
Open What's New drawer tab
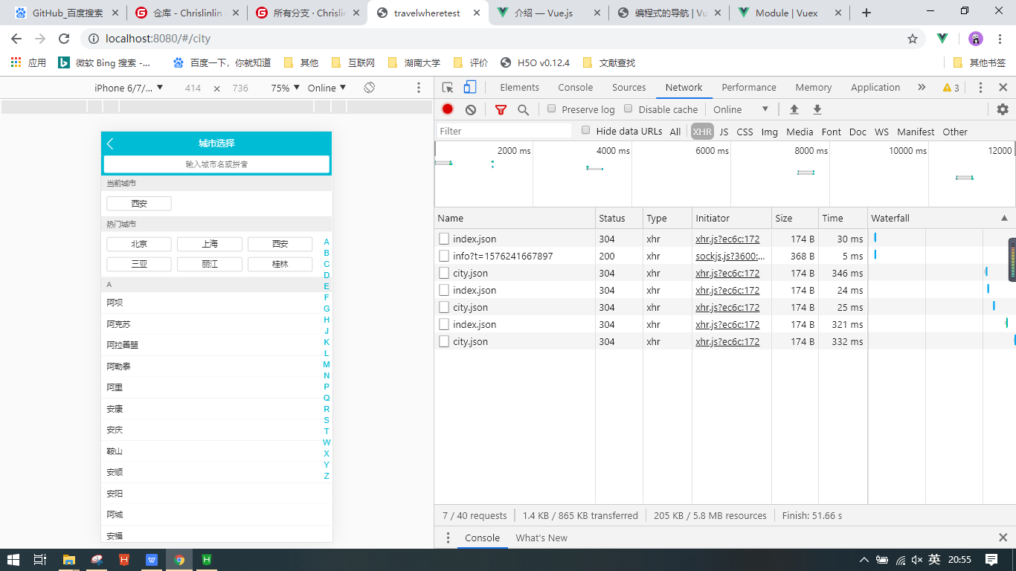[541, 538]
